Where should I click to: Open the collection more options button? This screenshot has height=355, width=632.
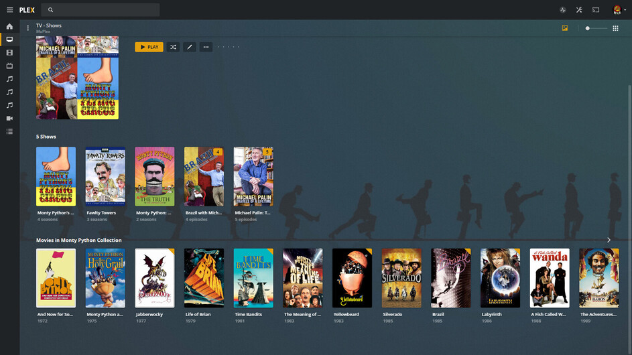206,47
